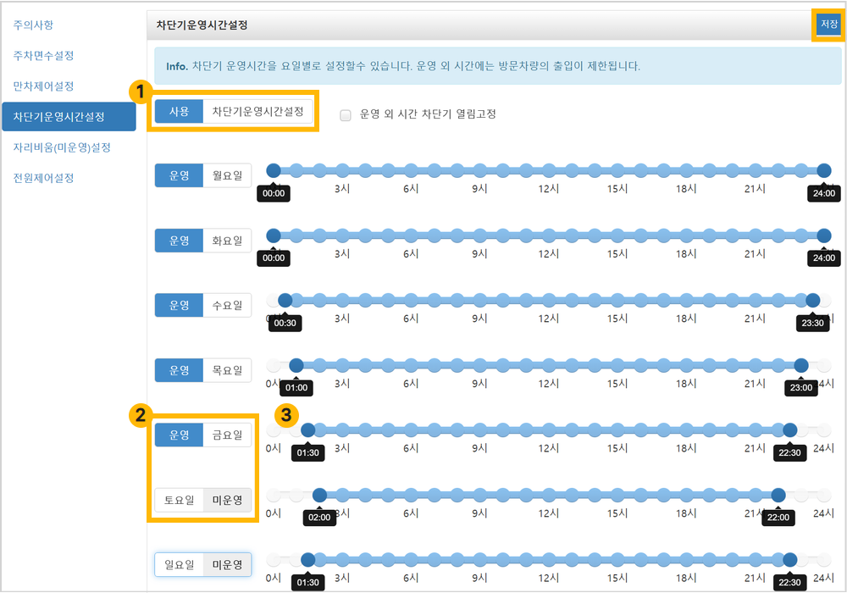Click the 화요일 start handle at 00:00
The width and height of the screenshot is (847, 593).
tap(274, 236)
